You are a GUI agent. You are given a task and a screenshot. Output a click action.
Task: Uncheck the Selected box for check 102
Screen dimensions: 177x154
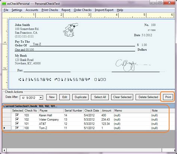[17, 119]
